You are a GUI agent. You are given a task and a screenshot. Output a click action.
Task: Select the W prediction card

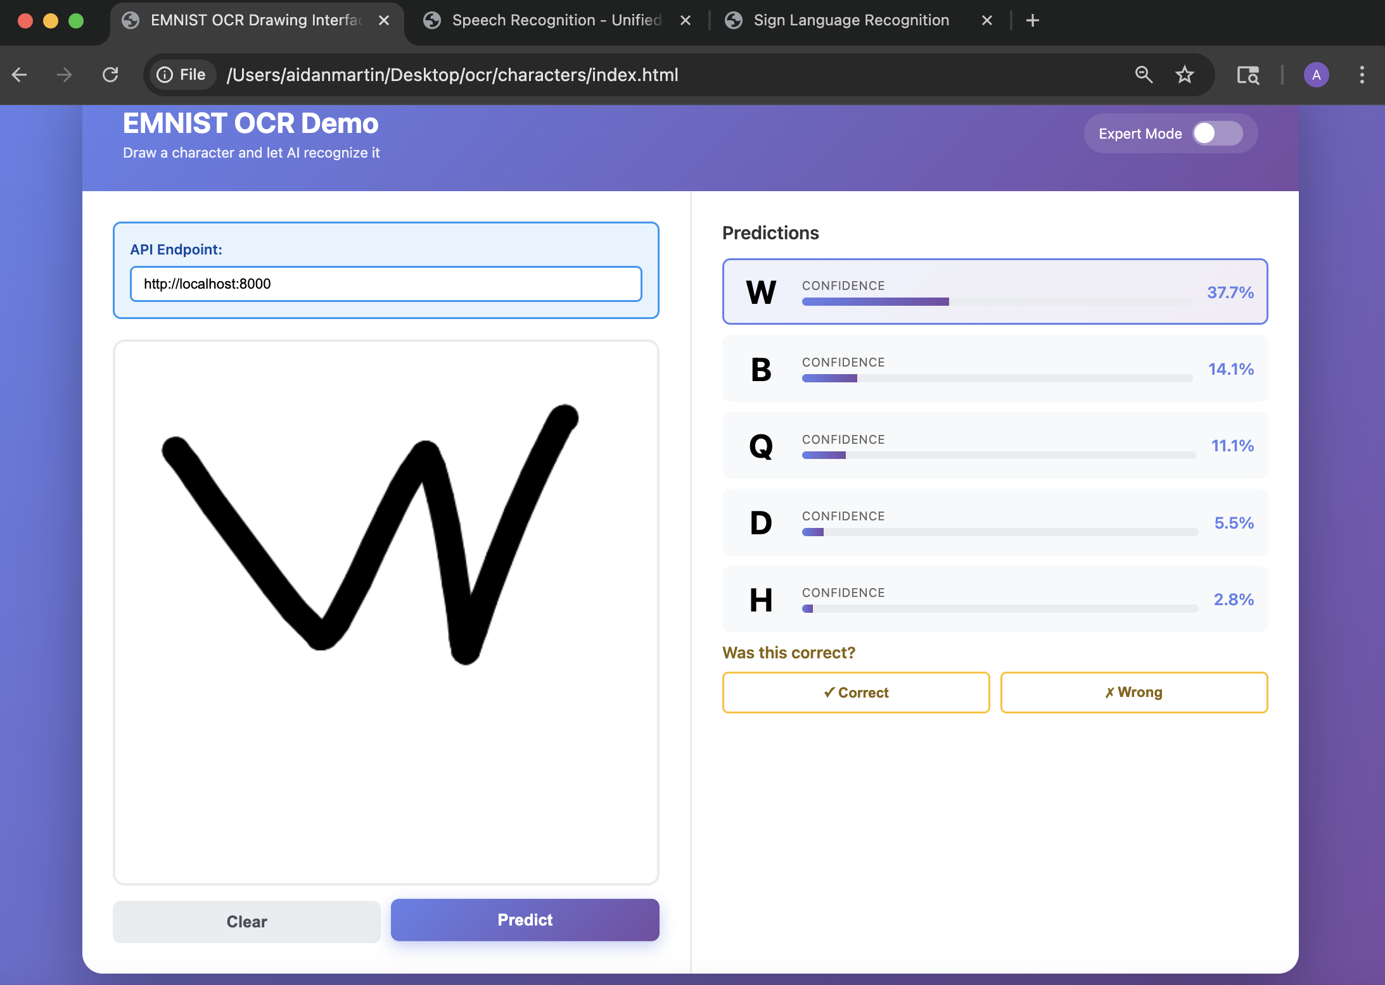click(x=995, y=291)
